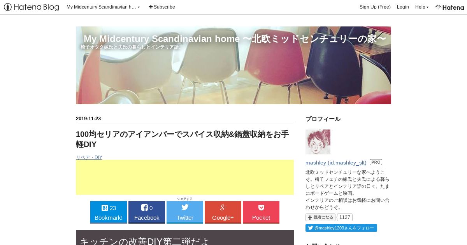
Task: Click the PRO badge
Action: pyautogui.click(x=376, y=162)
